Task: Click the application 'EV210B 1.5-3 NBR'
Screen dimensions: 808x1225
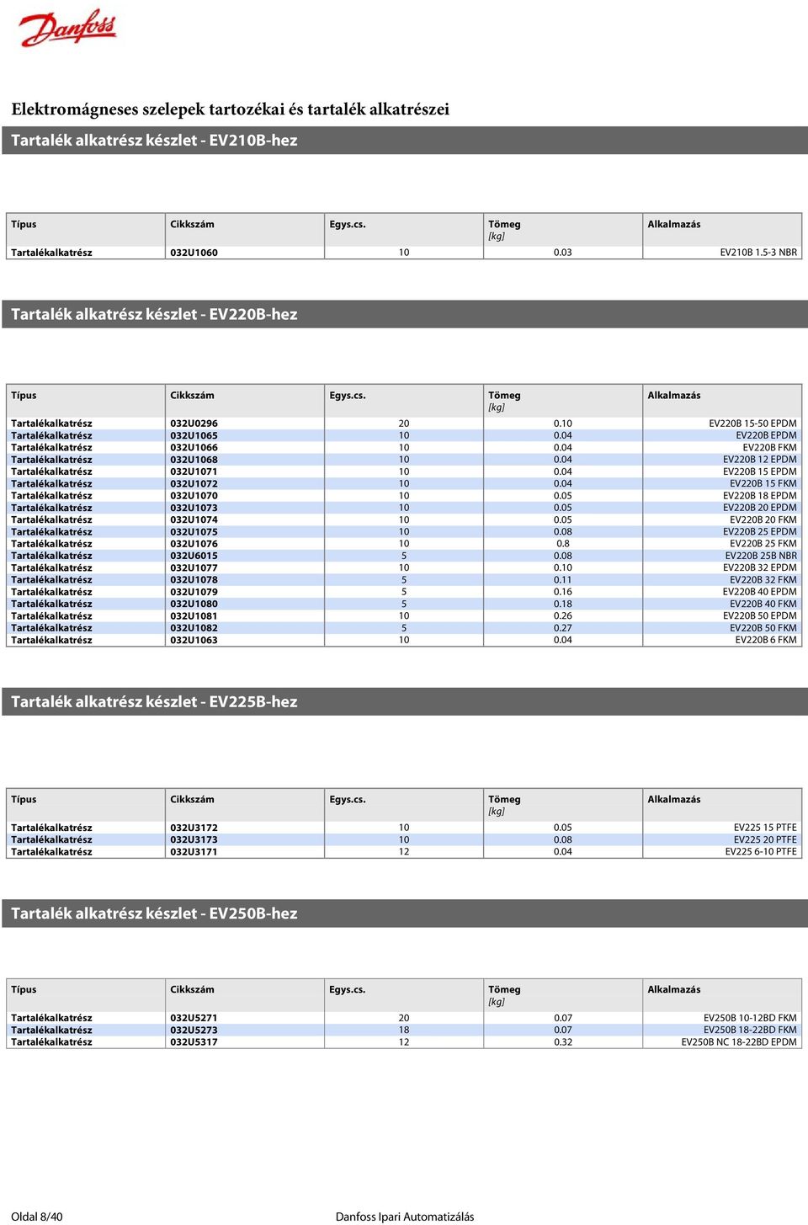Action: click(x=758, y=253)
